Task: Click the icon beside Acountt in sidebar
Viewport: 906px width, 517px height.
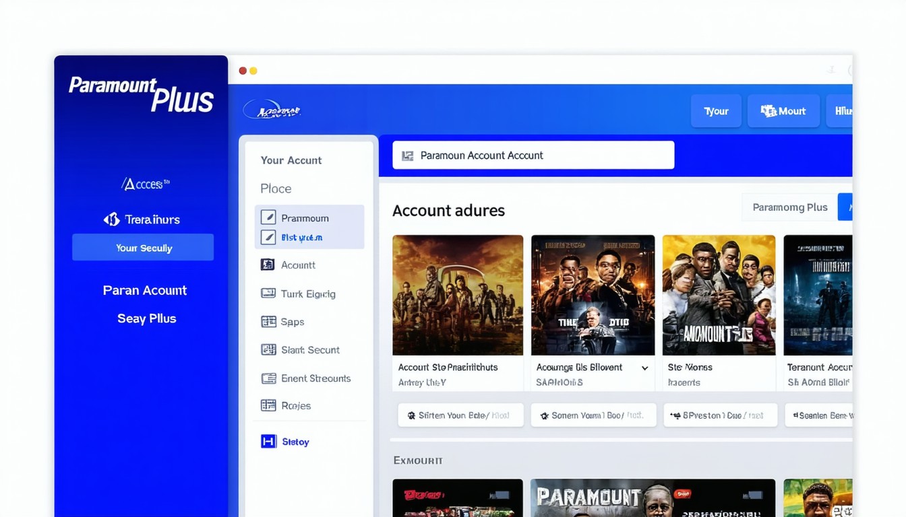Action: pyautogui.click(x=268, y=265)
